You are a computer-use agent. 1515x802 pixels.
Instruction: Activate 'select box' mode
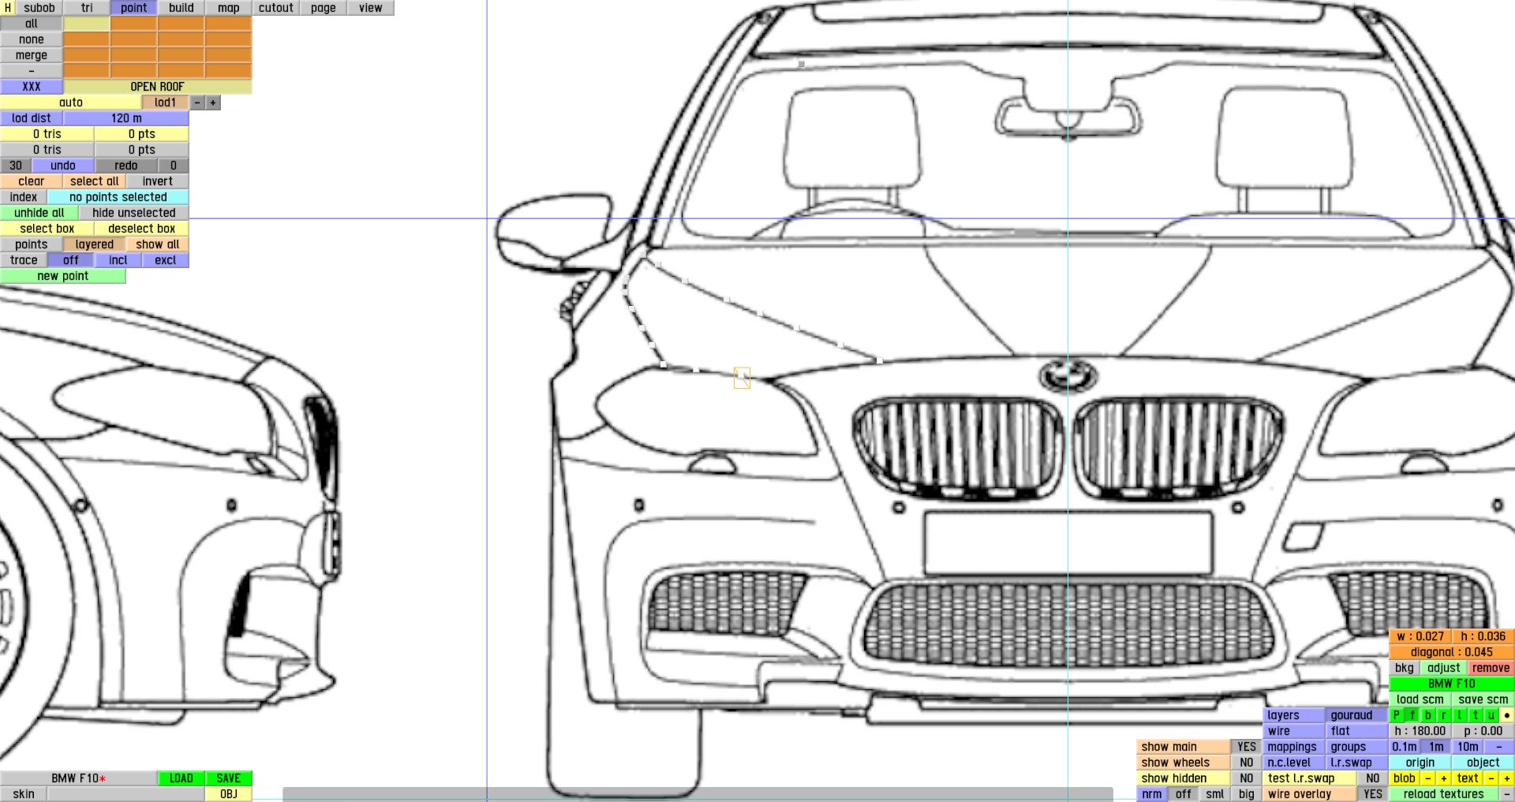tap(47, 229)
